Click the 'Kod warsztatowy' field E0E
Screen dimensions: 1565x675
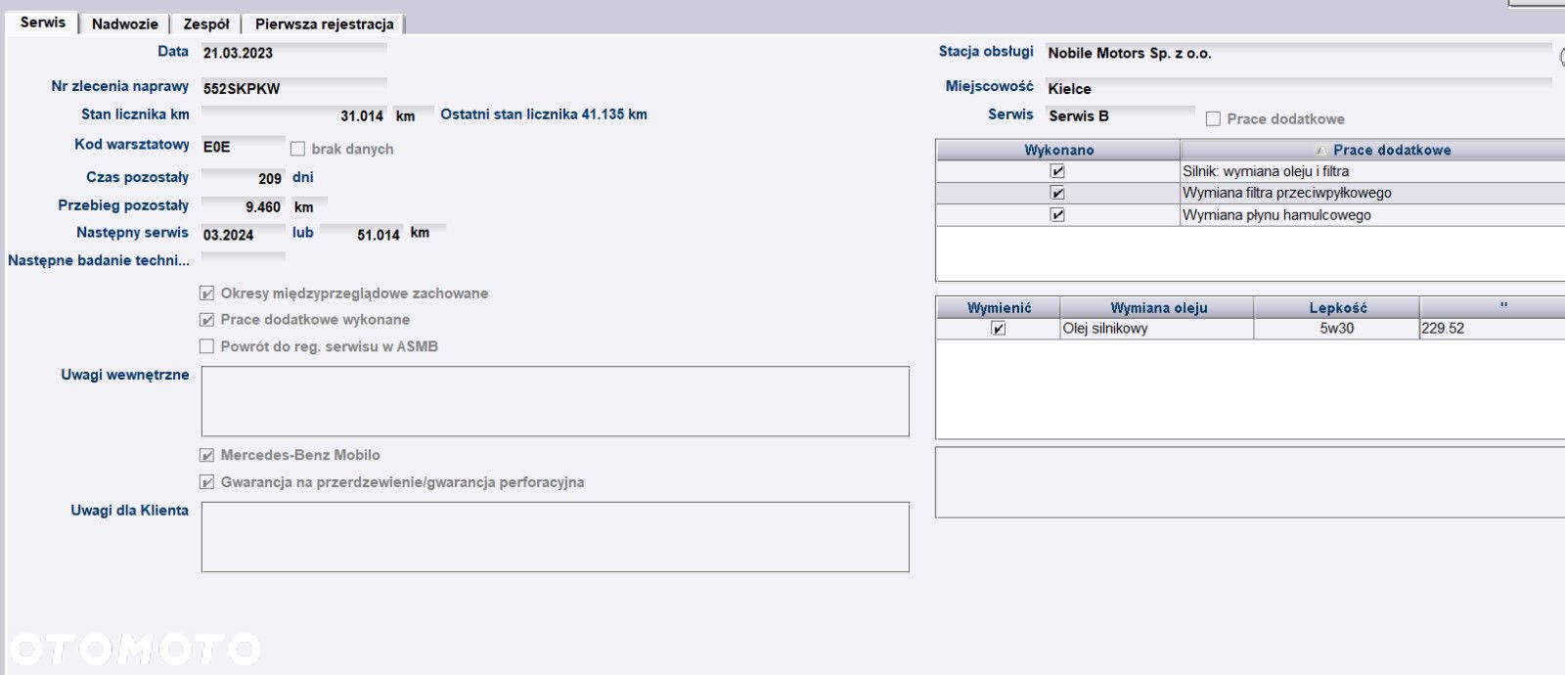pyautogui.click(x=243, y=147)
